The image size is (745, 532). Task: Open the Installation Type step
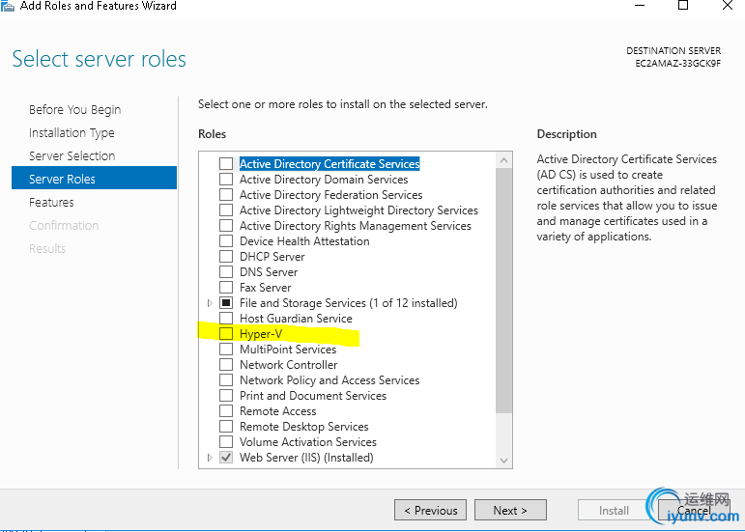coord(72,133)
